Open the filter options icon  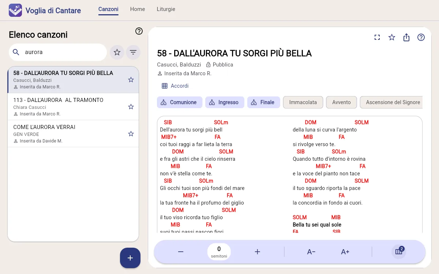coord(133,52)
